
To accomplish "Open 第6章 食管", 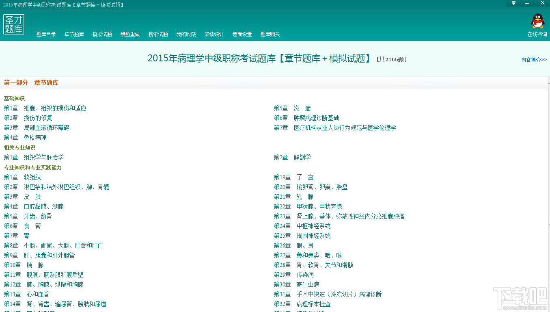I will 22,226.
